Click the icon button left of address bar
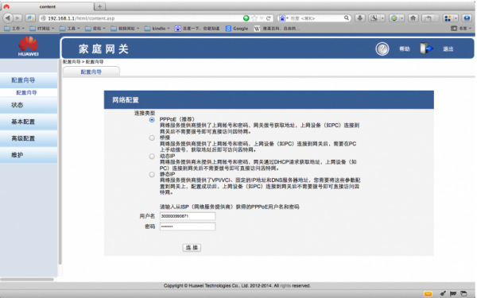The width and height of the screenshot is (477, 298). point(30,18)
